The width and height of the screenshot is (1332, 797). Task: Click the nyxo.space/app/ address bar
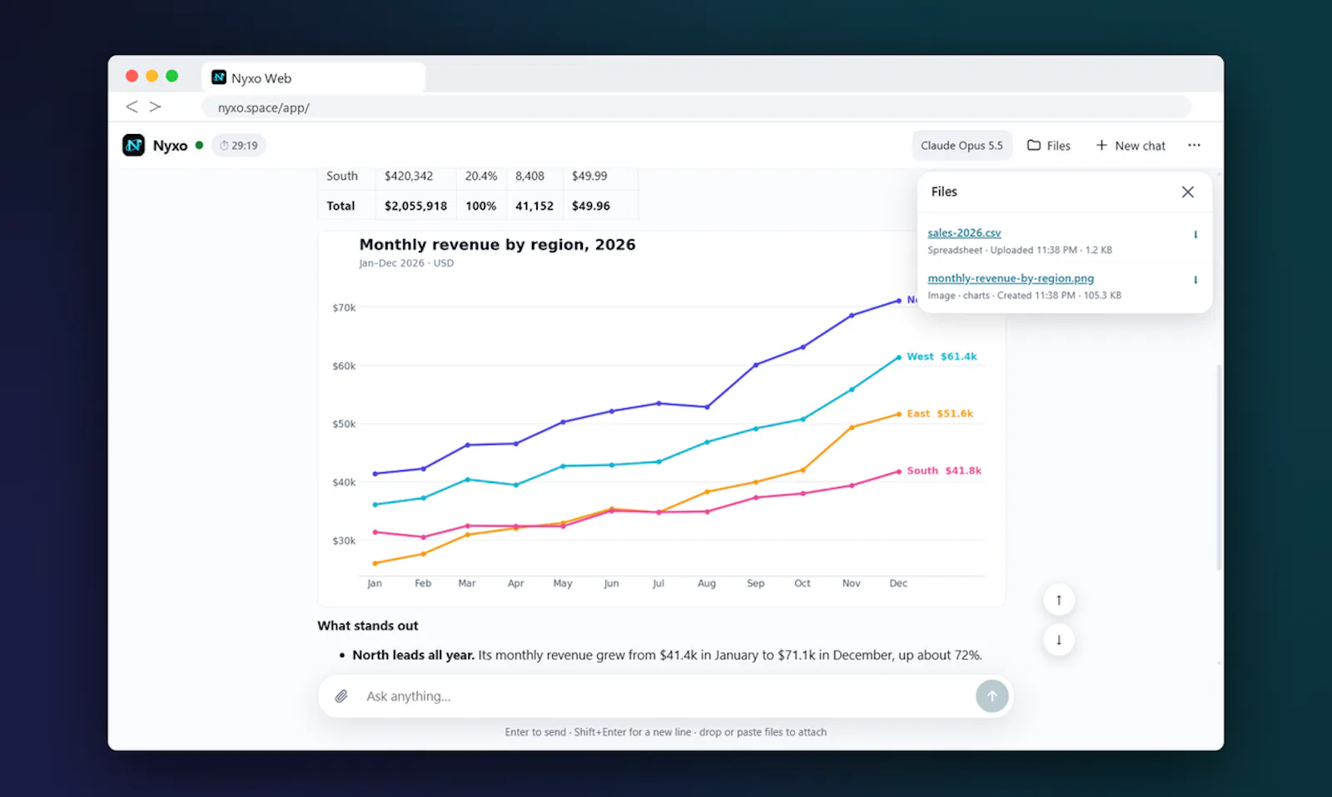pos(695,107)
